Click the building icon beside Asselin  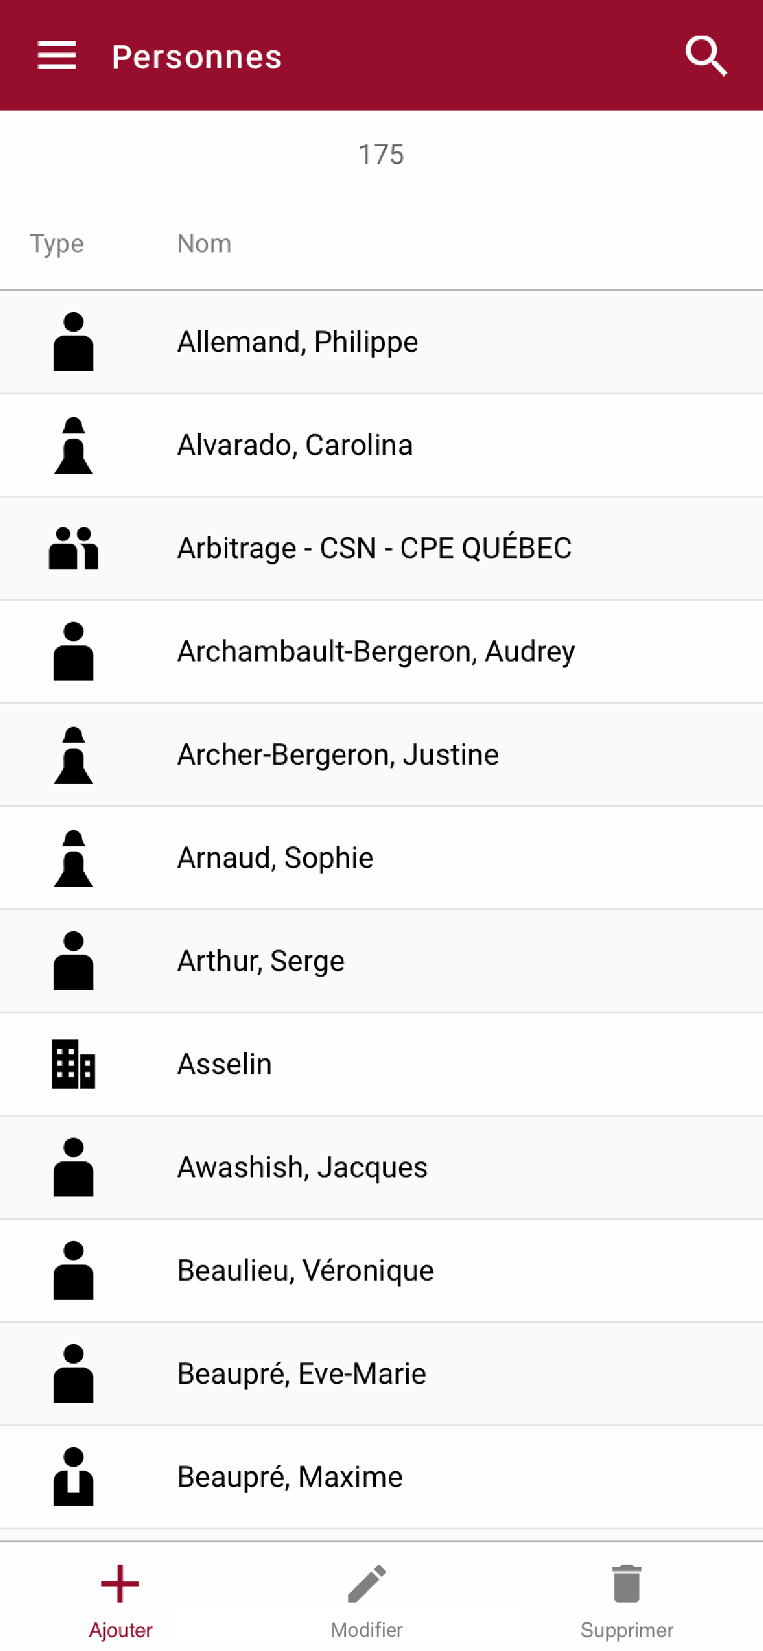coord(74,1064)
